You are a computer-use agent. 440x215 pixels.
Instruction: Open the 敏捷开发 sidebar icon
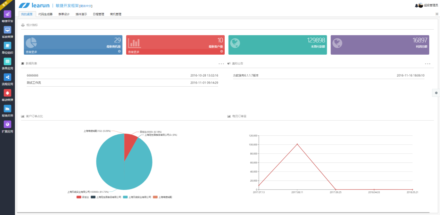[7, 14]
